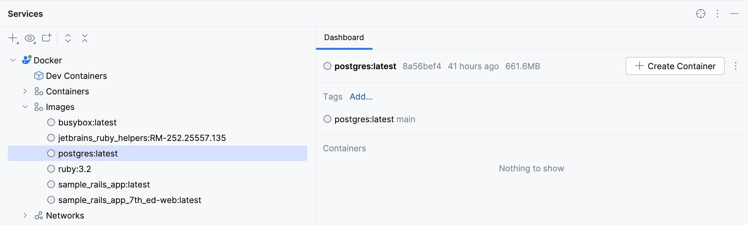
Task: Select the ruby:3.2 image in tree
Action: 75,169
